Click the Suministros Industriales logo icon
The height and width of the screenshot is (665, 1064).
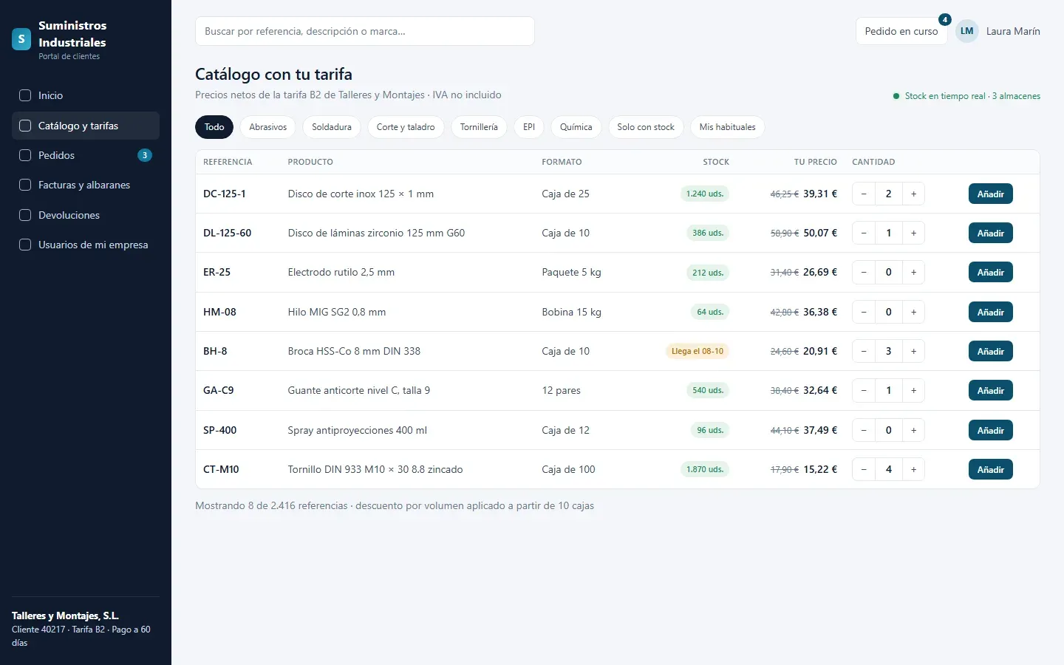(21, 39)
